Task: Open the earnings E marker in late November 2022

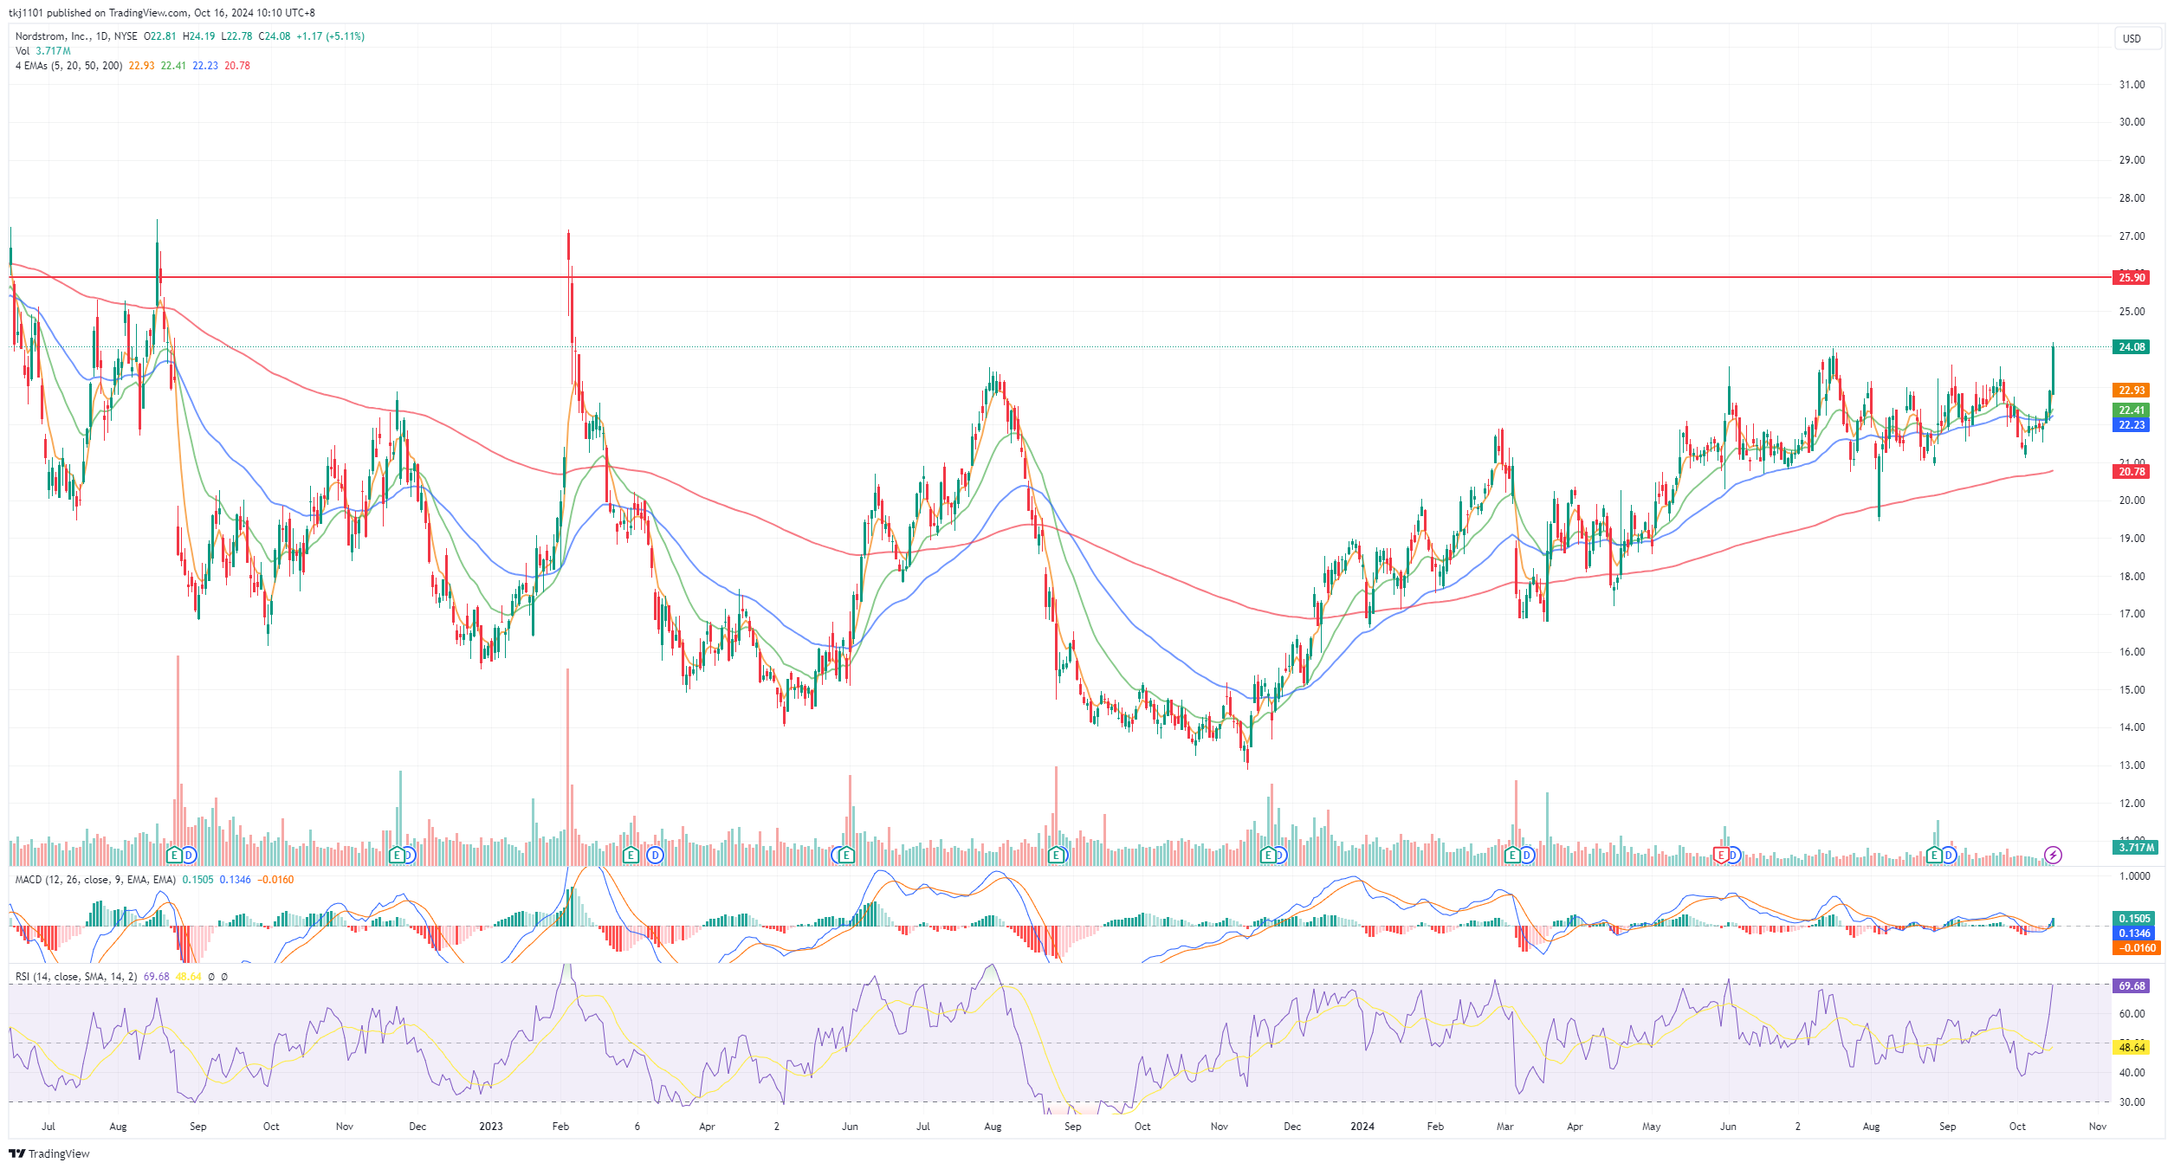Action: tap(398, 856)
